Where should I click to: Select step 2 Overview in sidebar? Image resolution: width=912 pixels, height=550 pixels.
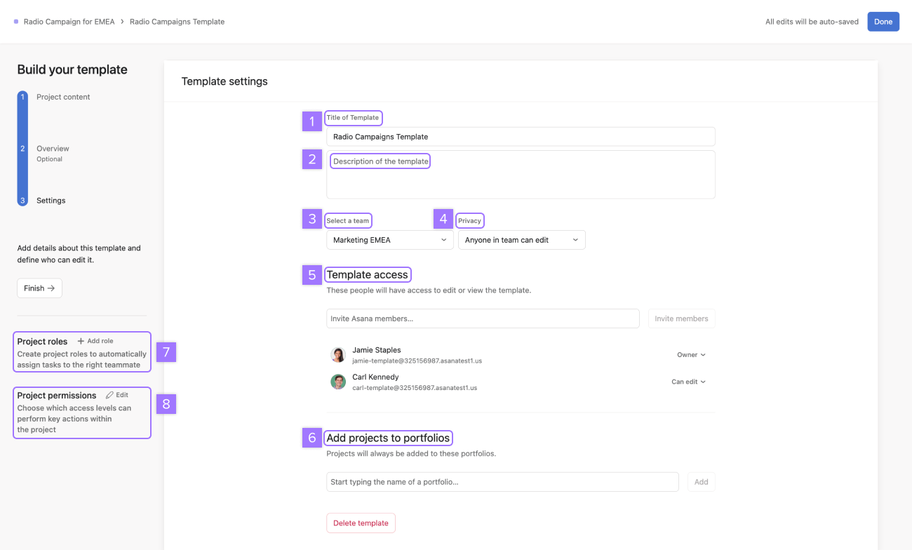(x=53, y=148)
